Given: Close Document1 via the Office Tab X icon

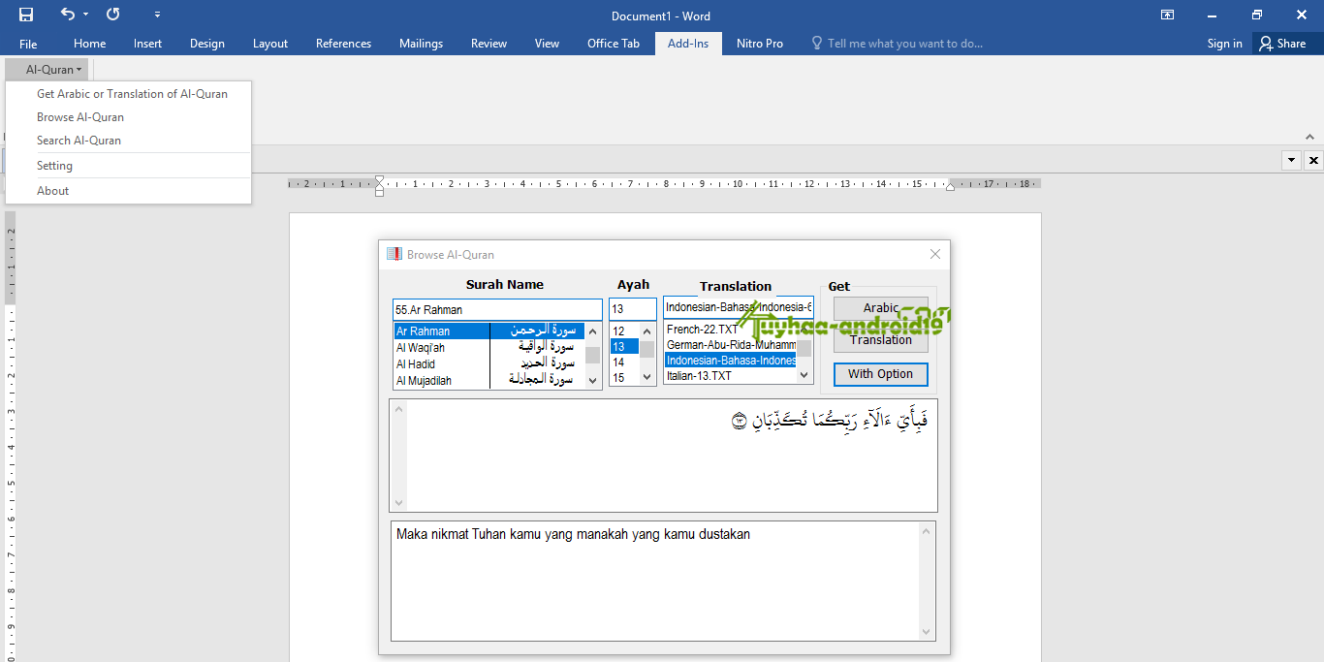Looking at the screenshot, I should 1313,160.
